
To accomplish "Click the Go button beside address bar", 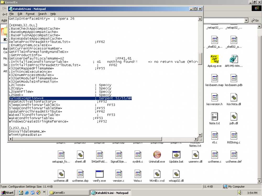I will point(255,20).
